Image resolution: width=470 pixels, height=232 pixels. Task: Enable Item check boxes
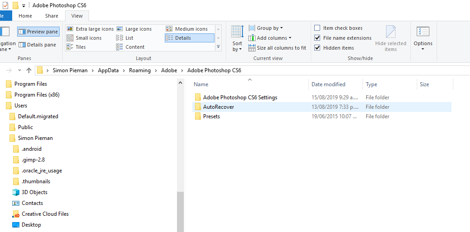point(317,28)
